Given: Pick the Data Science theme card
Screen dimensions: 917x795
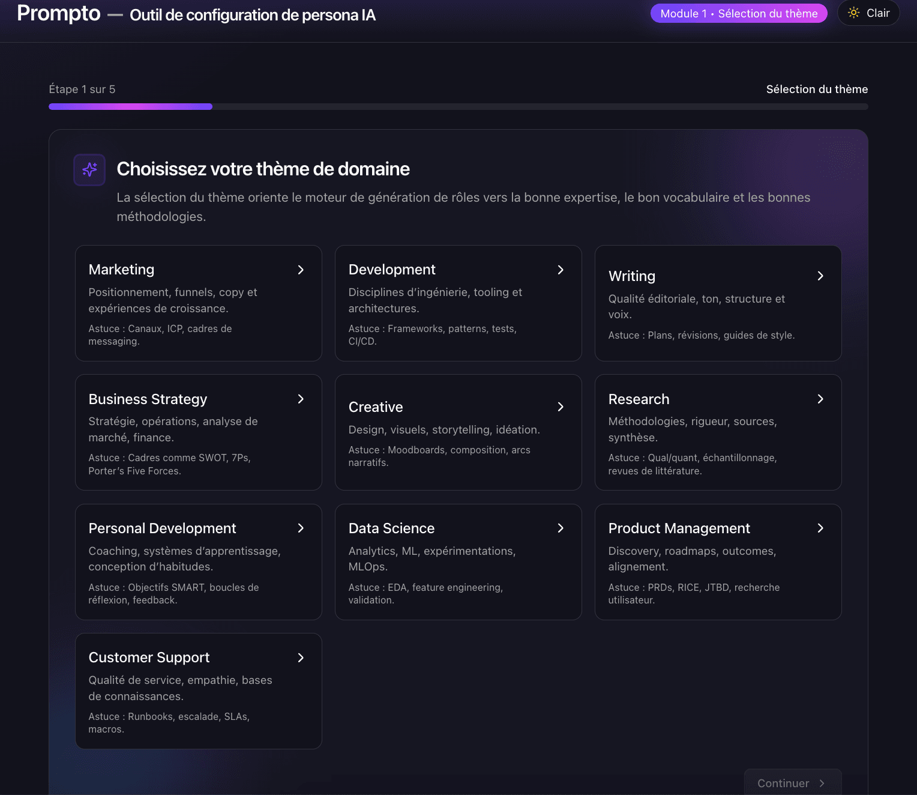Looking at the screenshot, I should click(458, 562).
